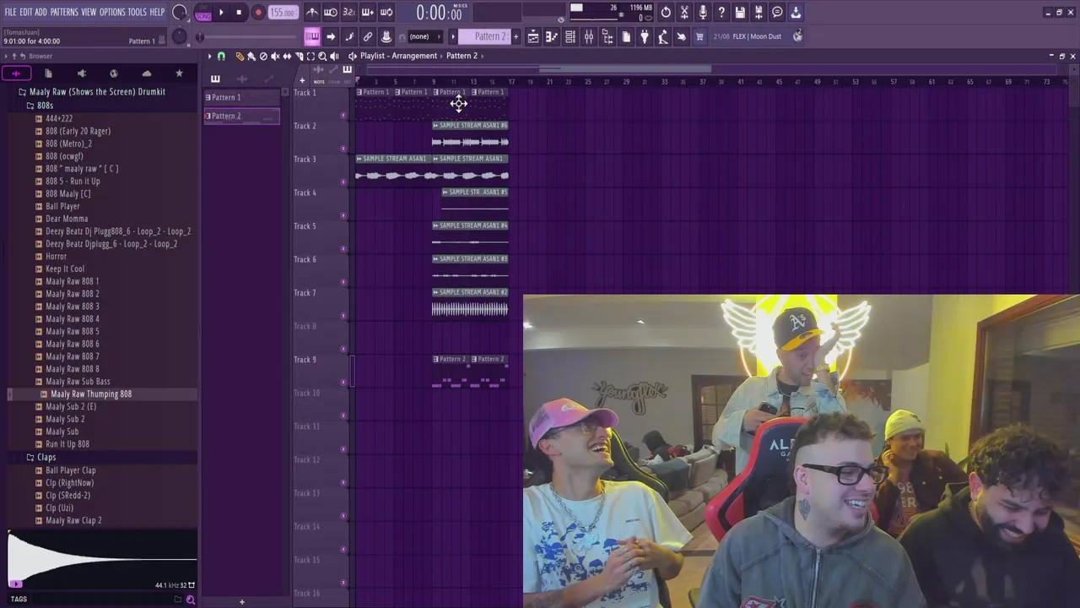Screen dimensions: 1080x608
Task: Stop playback with the Stop button
Action: pos(239,13)
